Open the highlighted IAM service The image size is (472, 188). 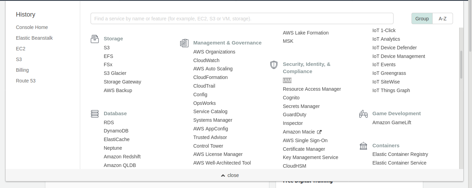tap(287, 80)
